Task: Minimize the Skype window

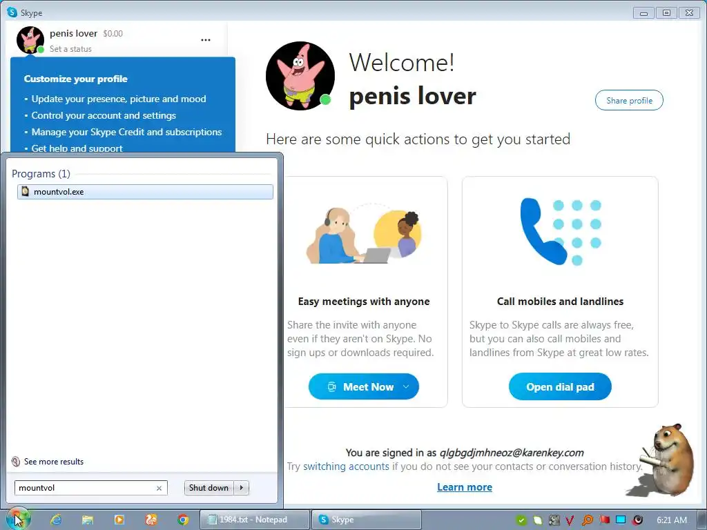Action: (643, 12)
